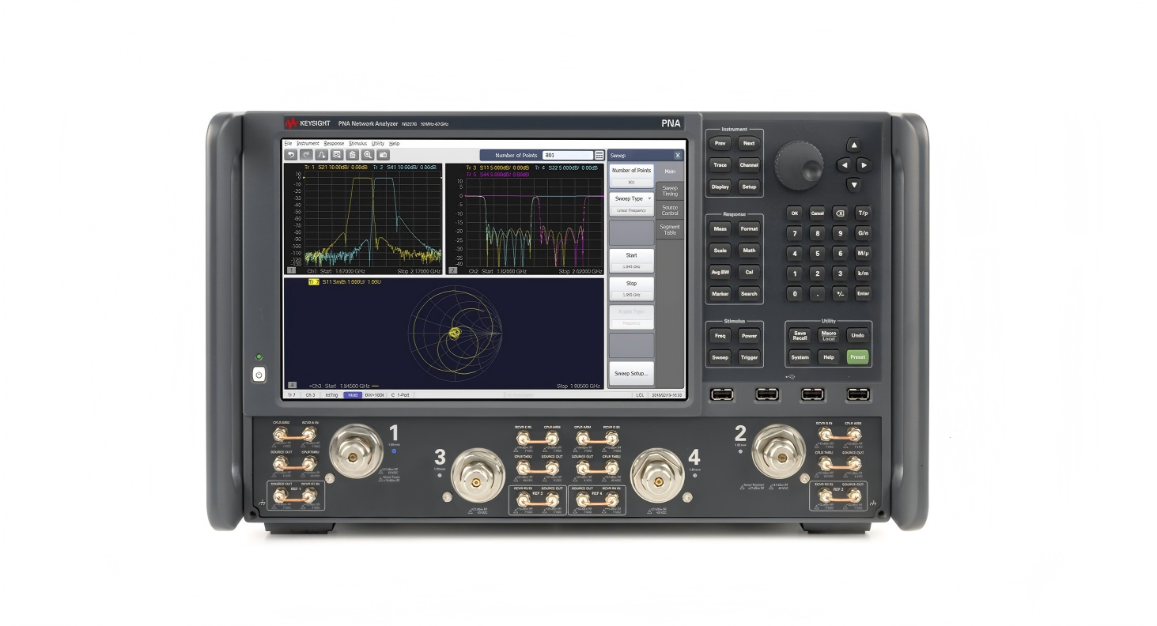Open the Response menu in menu bar
This screenshot has height=626, width=1157.
pos(334,144)
